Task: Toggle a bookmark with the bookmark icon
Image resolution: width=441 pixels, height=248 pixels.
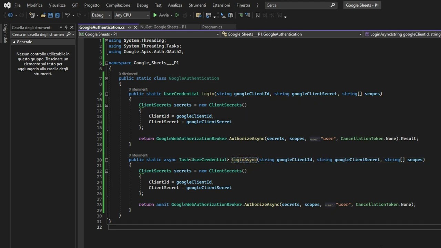Action: pos(257,15)
